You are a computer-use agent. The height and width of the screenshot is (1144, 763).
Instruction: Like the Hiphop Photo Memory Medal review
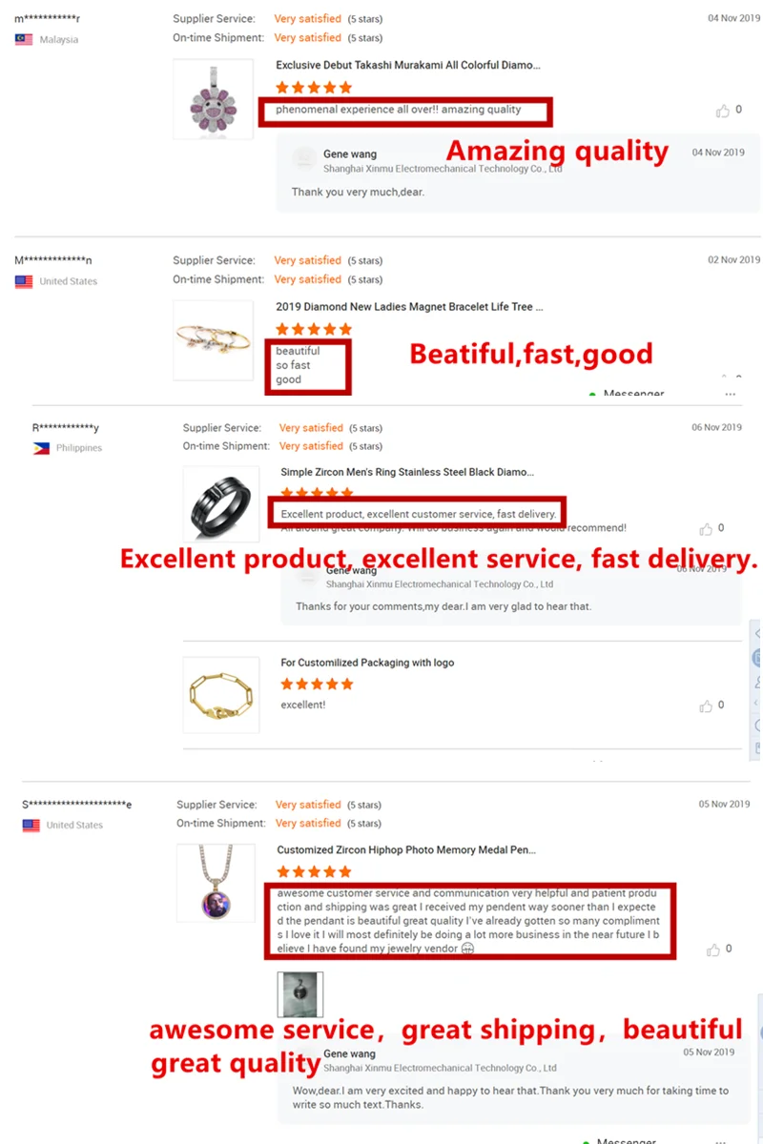click(712, 950)
